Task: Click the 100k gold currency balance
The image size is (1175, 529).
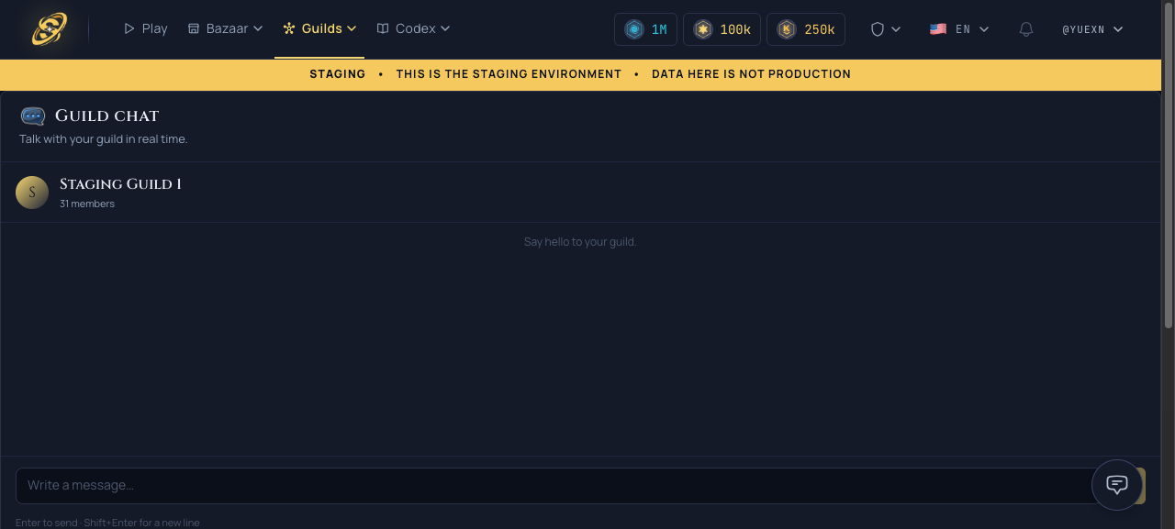Action: pyautogui.click(x=722, y=29)
